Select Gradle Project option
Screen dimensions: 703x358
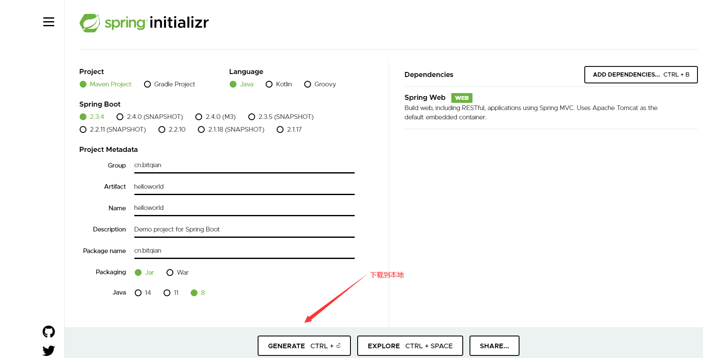point(169,84)
